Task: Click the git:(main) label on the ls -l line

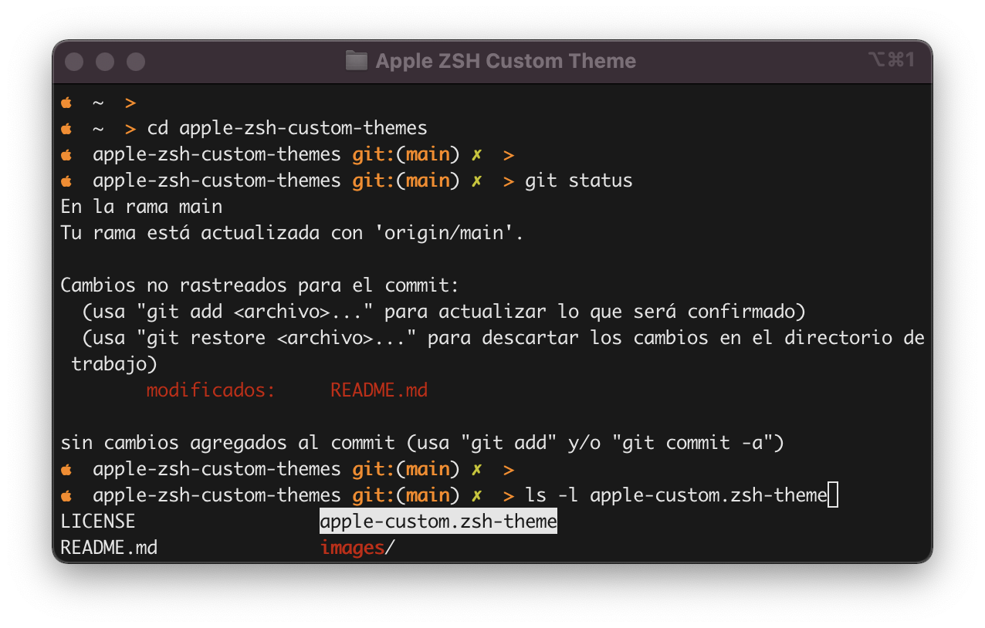Action: [406, 495]
